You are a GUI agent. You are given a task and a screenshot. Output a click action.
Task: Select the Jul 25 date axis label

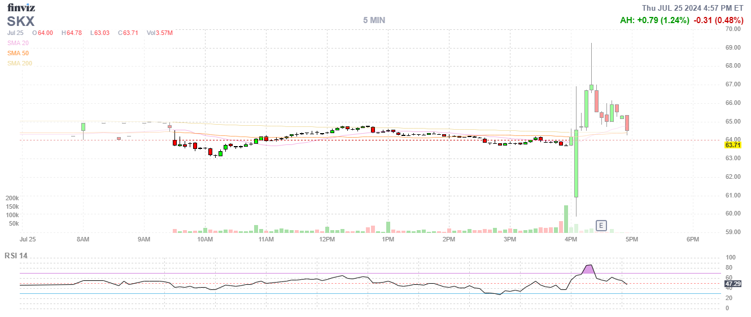click(x=28, y=240)
